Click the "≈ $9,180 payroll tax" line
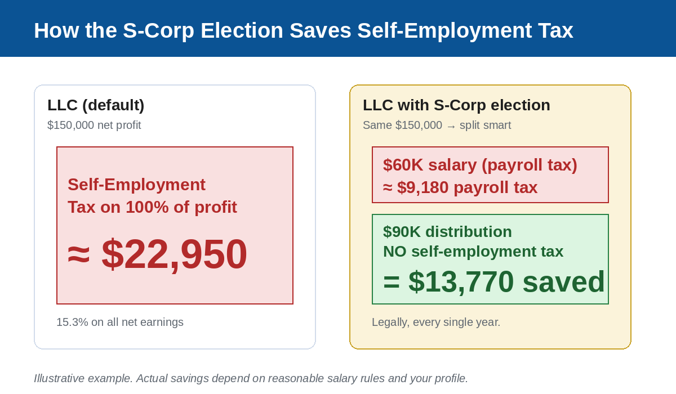Image resolution: width=676 pixels, height=394 pixels. tap(460, 187)
